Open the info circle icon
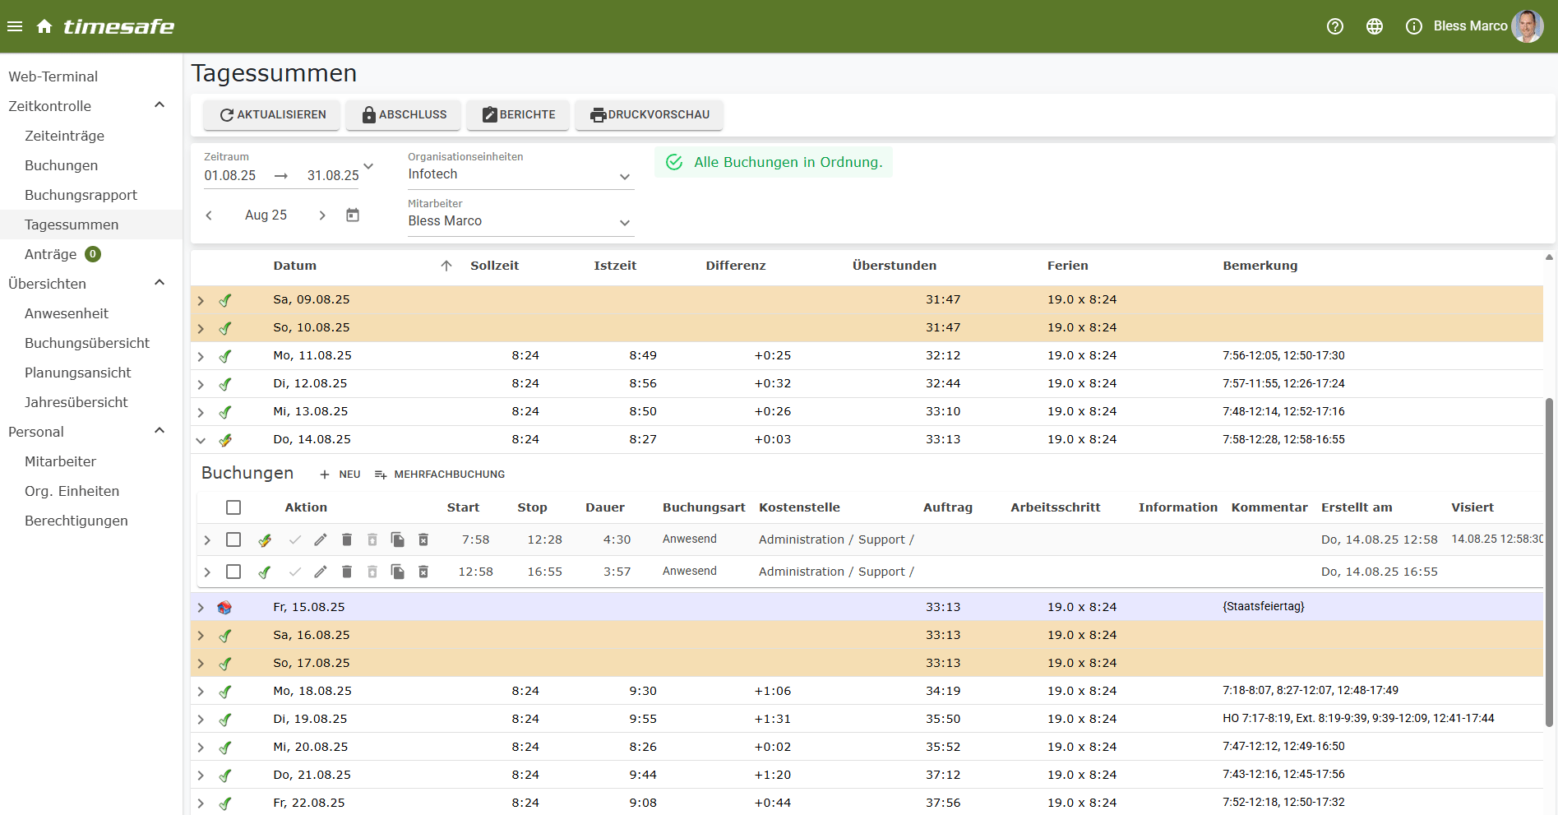 (1414, 26)
